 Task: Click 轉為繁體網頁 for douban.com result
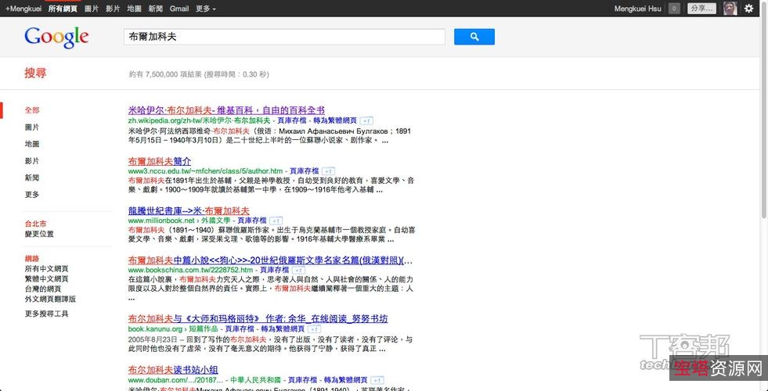coord(345,380)
